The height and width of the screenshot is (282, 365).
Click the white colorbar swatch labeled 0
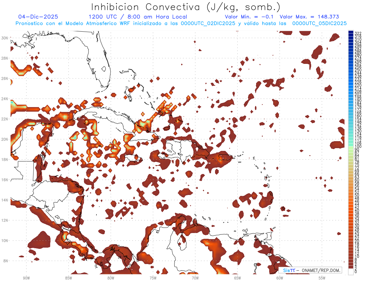point(351,272)
